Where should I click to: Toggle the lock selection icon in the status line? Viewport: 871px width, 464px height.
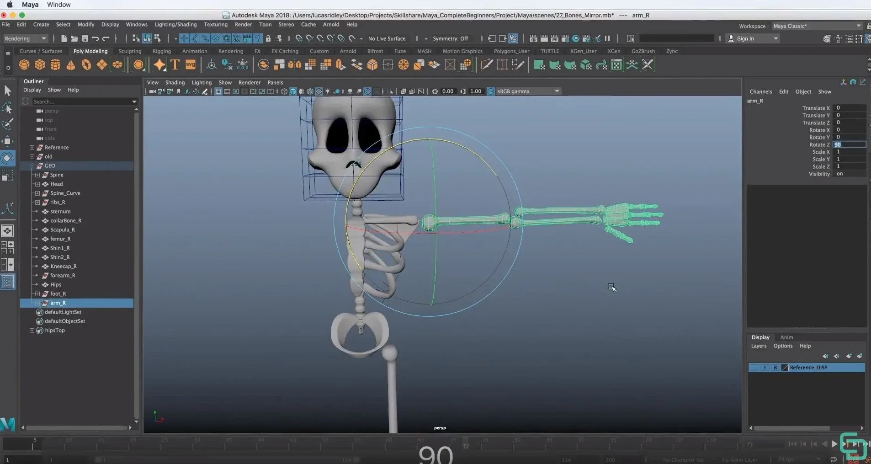click(268, 38)
